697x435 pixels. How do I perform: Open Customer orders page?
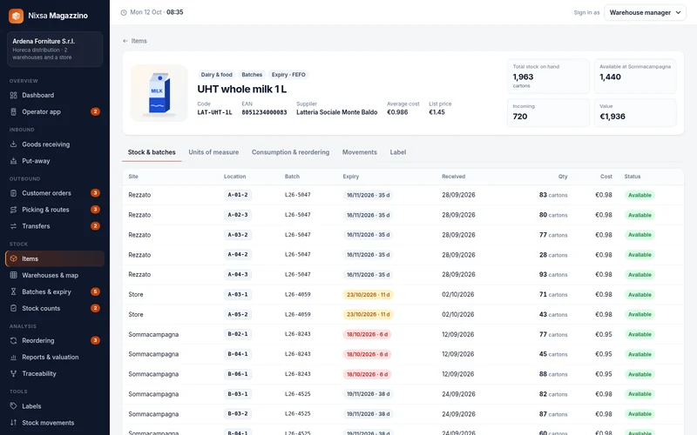click(x=55, y=193)
